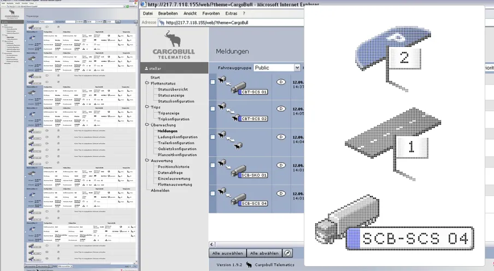Click the enlarged SCB-SCS 04 truck graphic

point(394,223)
